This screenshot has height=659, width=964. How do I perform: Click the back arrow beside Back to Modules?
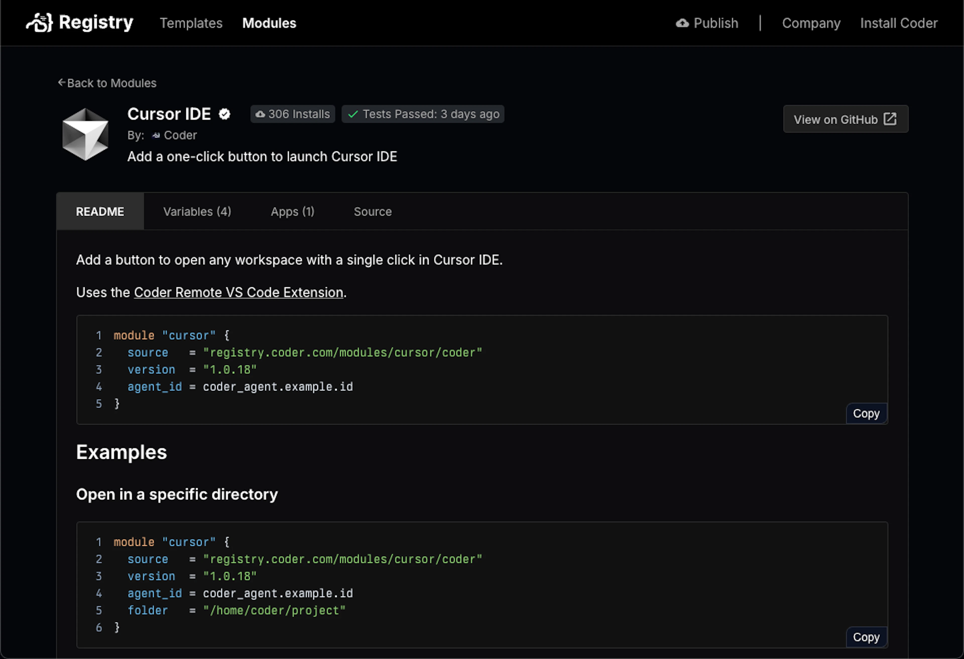tap(62, 83)
